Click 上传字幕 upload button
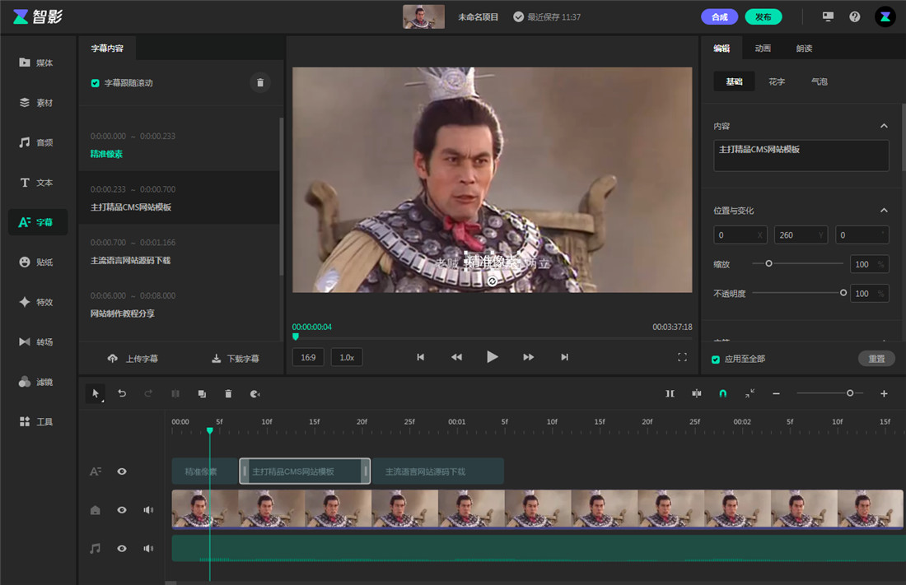 click(133, 359)
